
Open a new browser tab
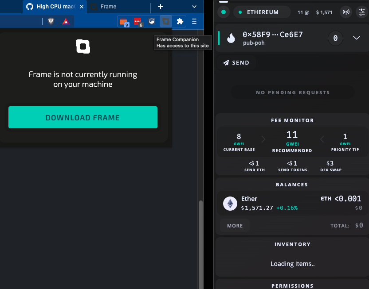161,7
